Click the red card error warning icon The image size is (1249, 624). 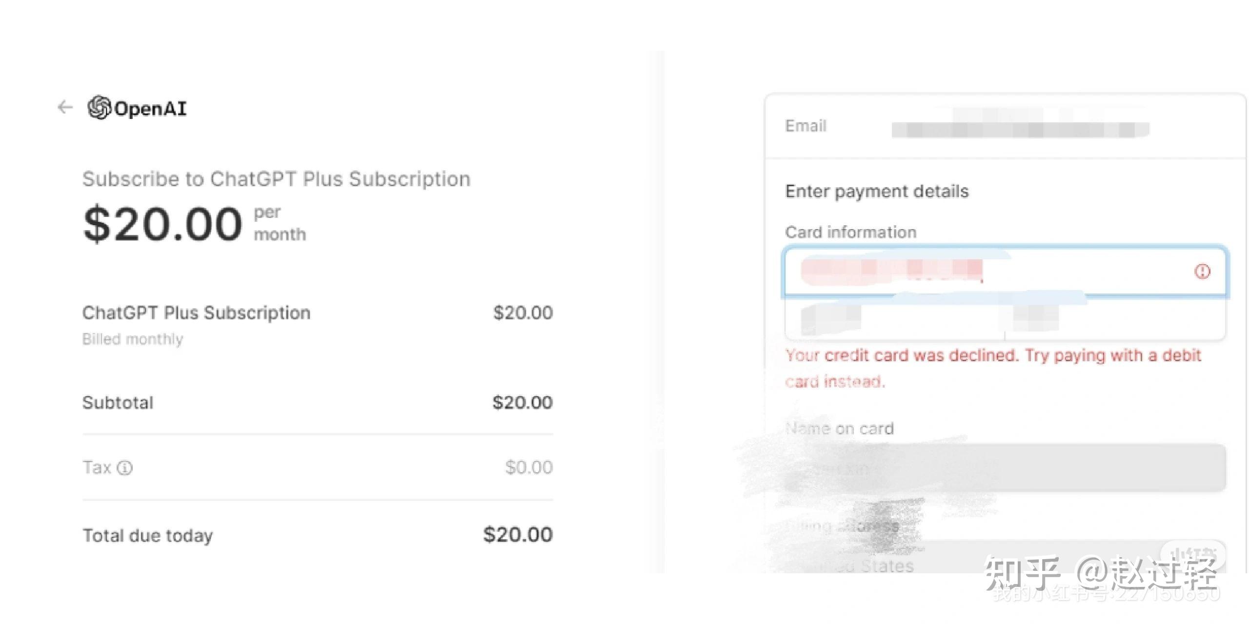coord(1202,271)
